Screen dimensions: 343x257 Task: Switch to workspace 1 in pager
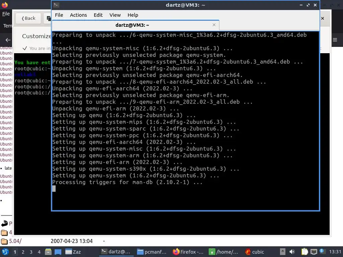click(15, 252)
